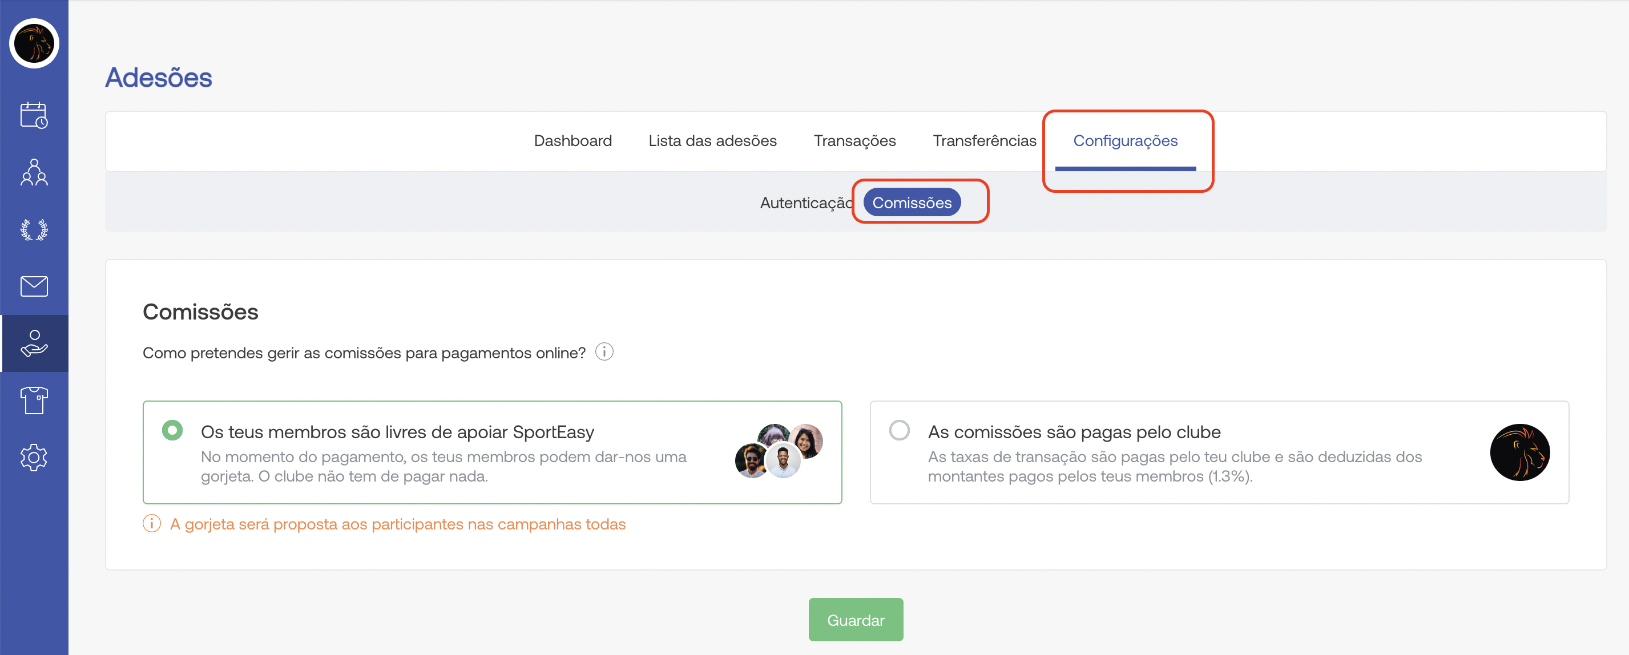Open the settings gear sidebar icon
This screenshot has height=655, width=1629.
coord(34,457)
